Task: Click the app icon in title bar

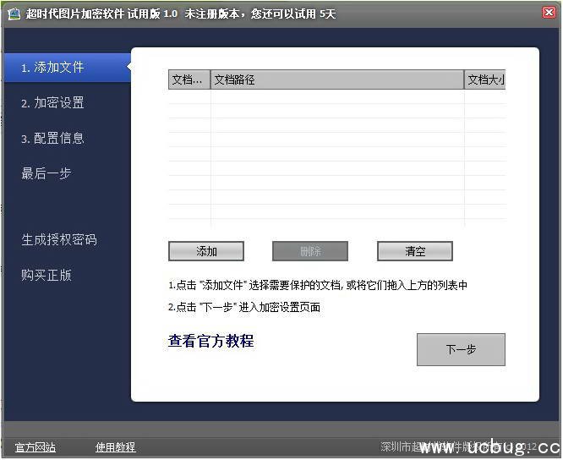Action: (x=14, y=14)
